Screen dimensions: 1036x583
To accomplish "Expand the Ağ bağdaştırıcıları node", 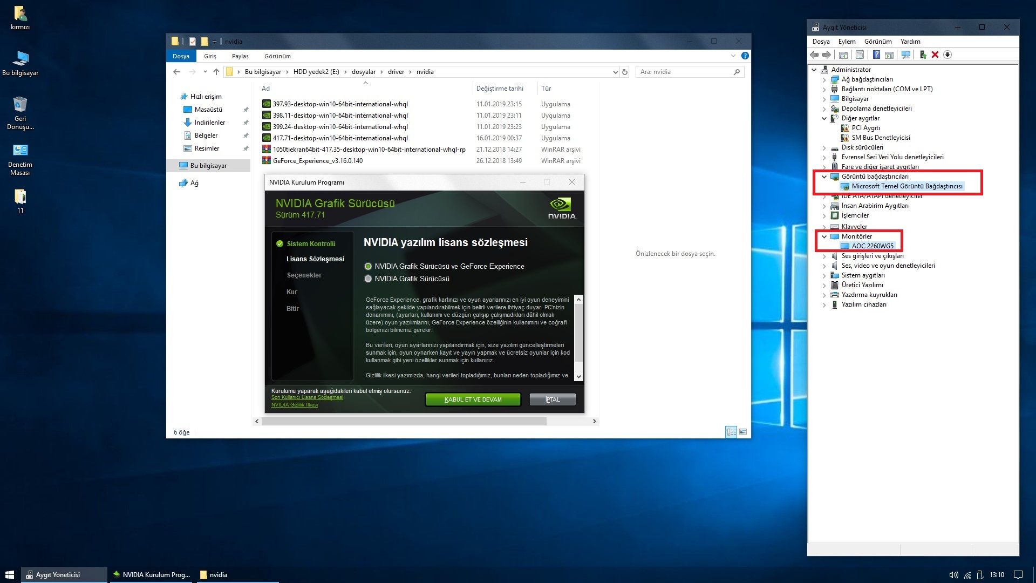I will (x=824, y=79).
